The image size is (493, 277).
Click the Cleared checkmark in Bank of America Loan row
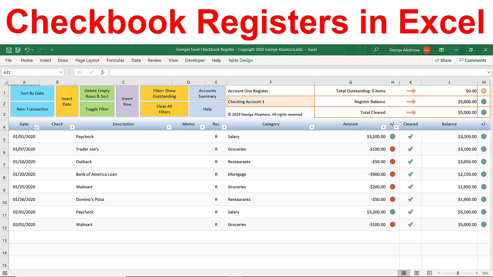pyautogui.click(x=411, y=174)
